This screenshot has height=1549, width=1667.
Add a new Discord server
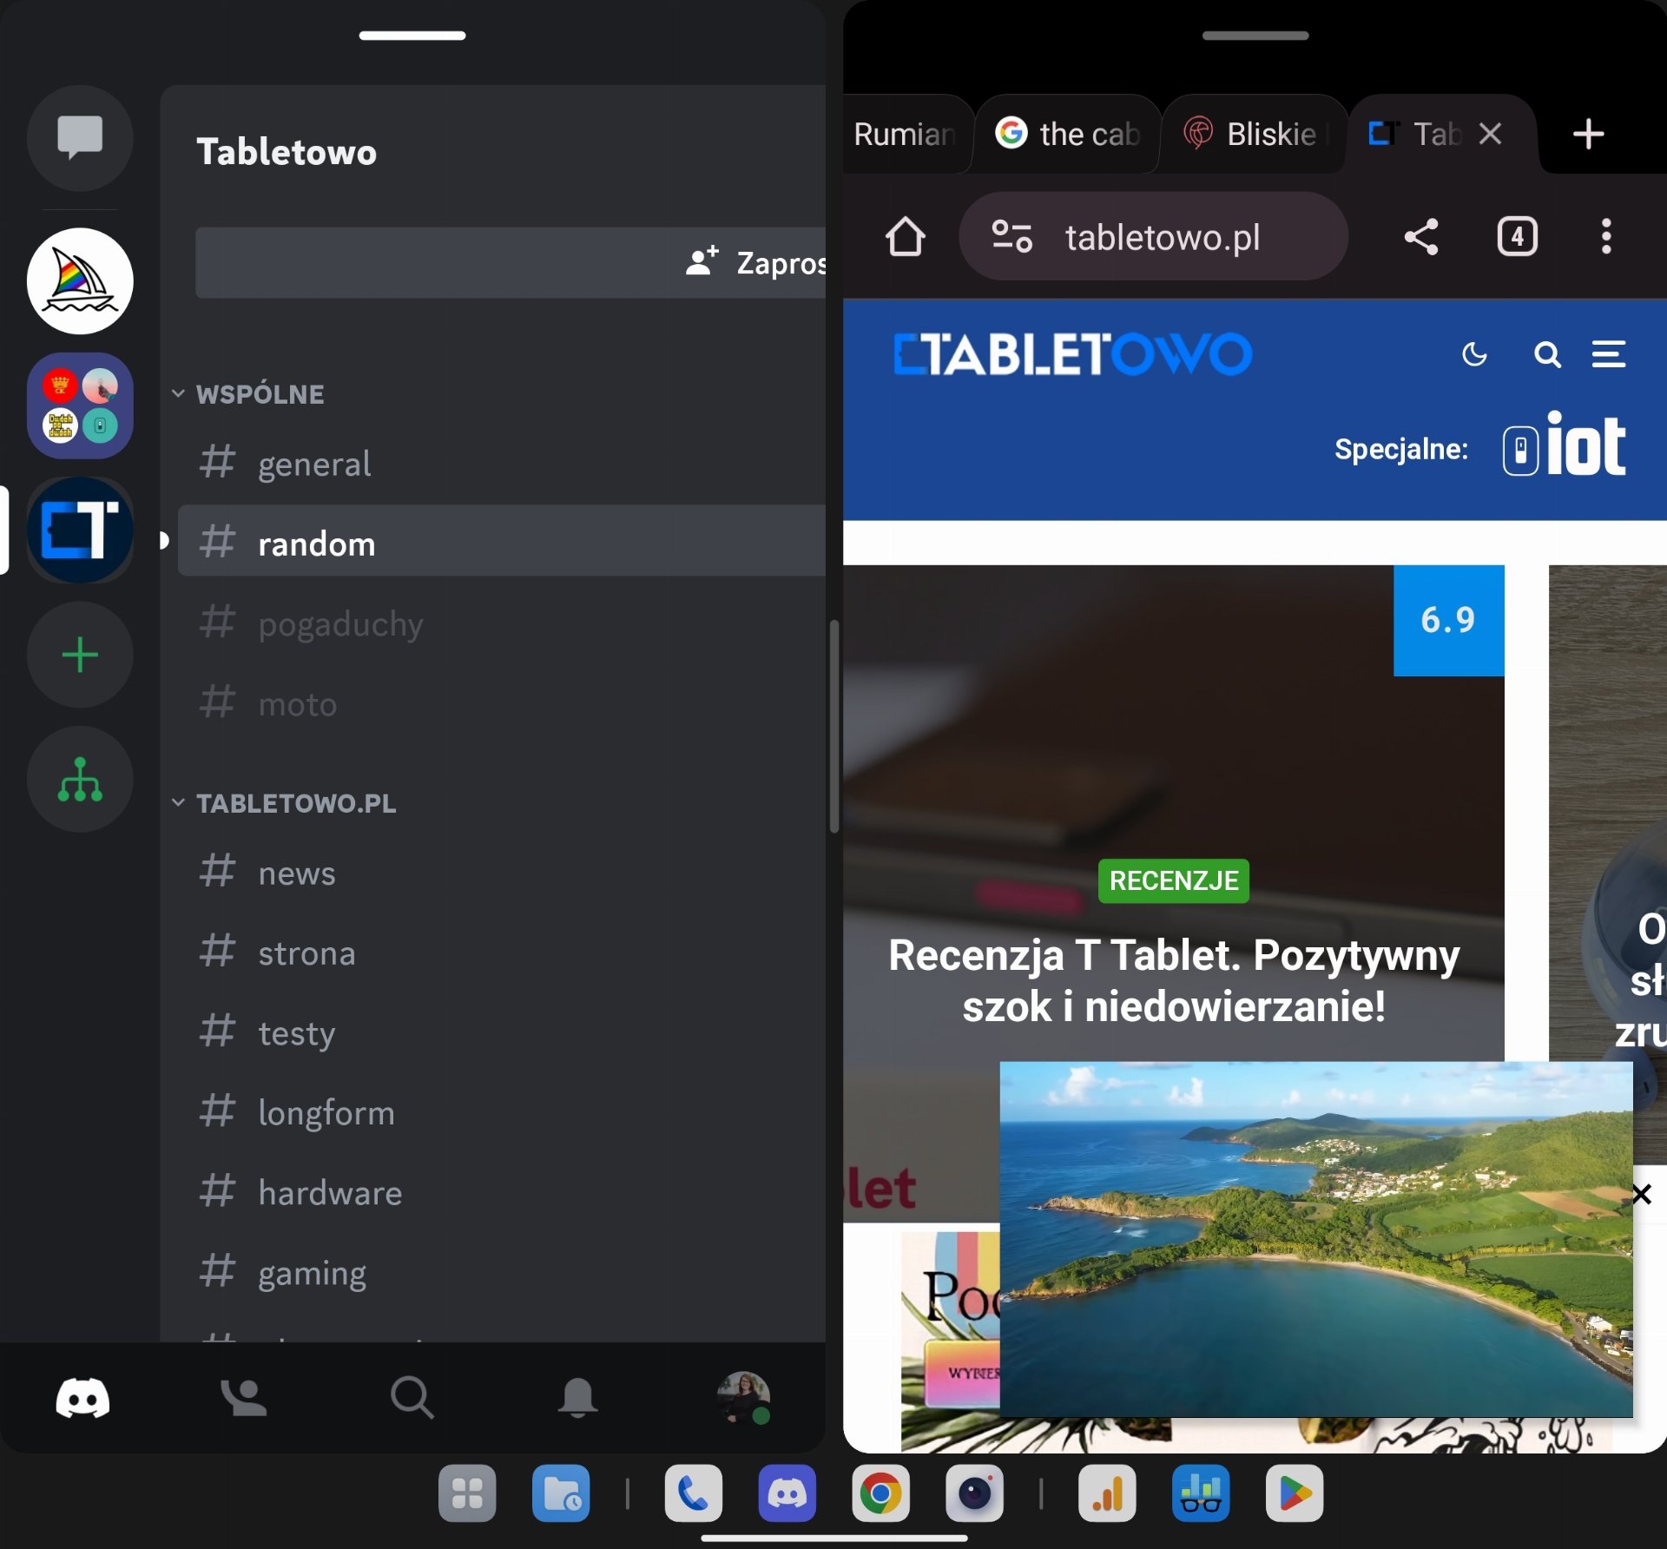coord(80,655)
